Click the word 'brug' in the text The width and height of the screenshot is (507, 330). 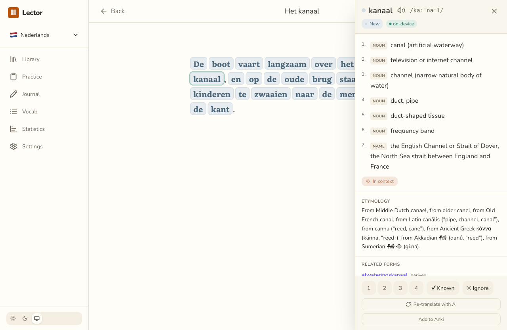(x=322, y=79)
